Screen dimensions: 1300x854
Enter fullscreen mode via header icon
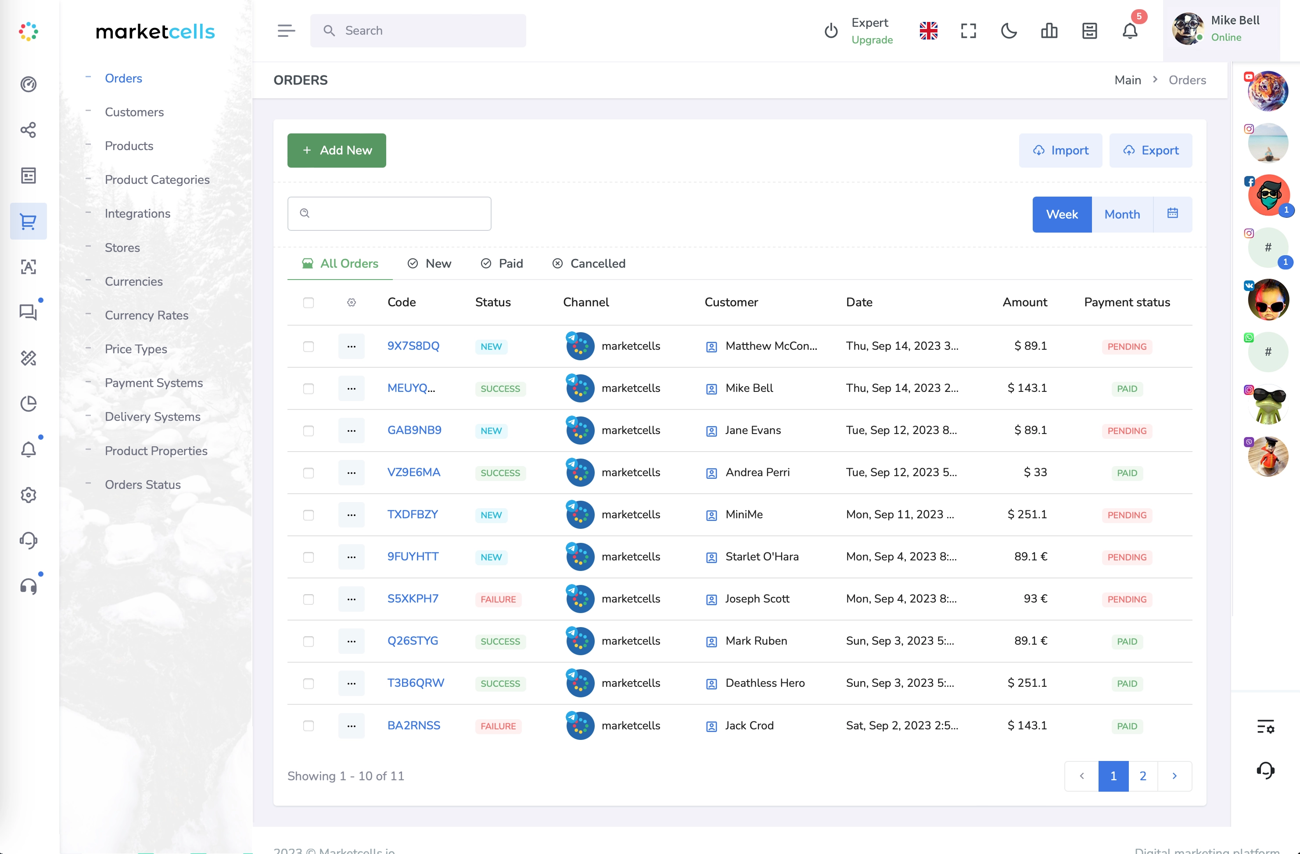pos(969,31)
